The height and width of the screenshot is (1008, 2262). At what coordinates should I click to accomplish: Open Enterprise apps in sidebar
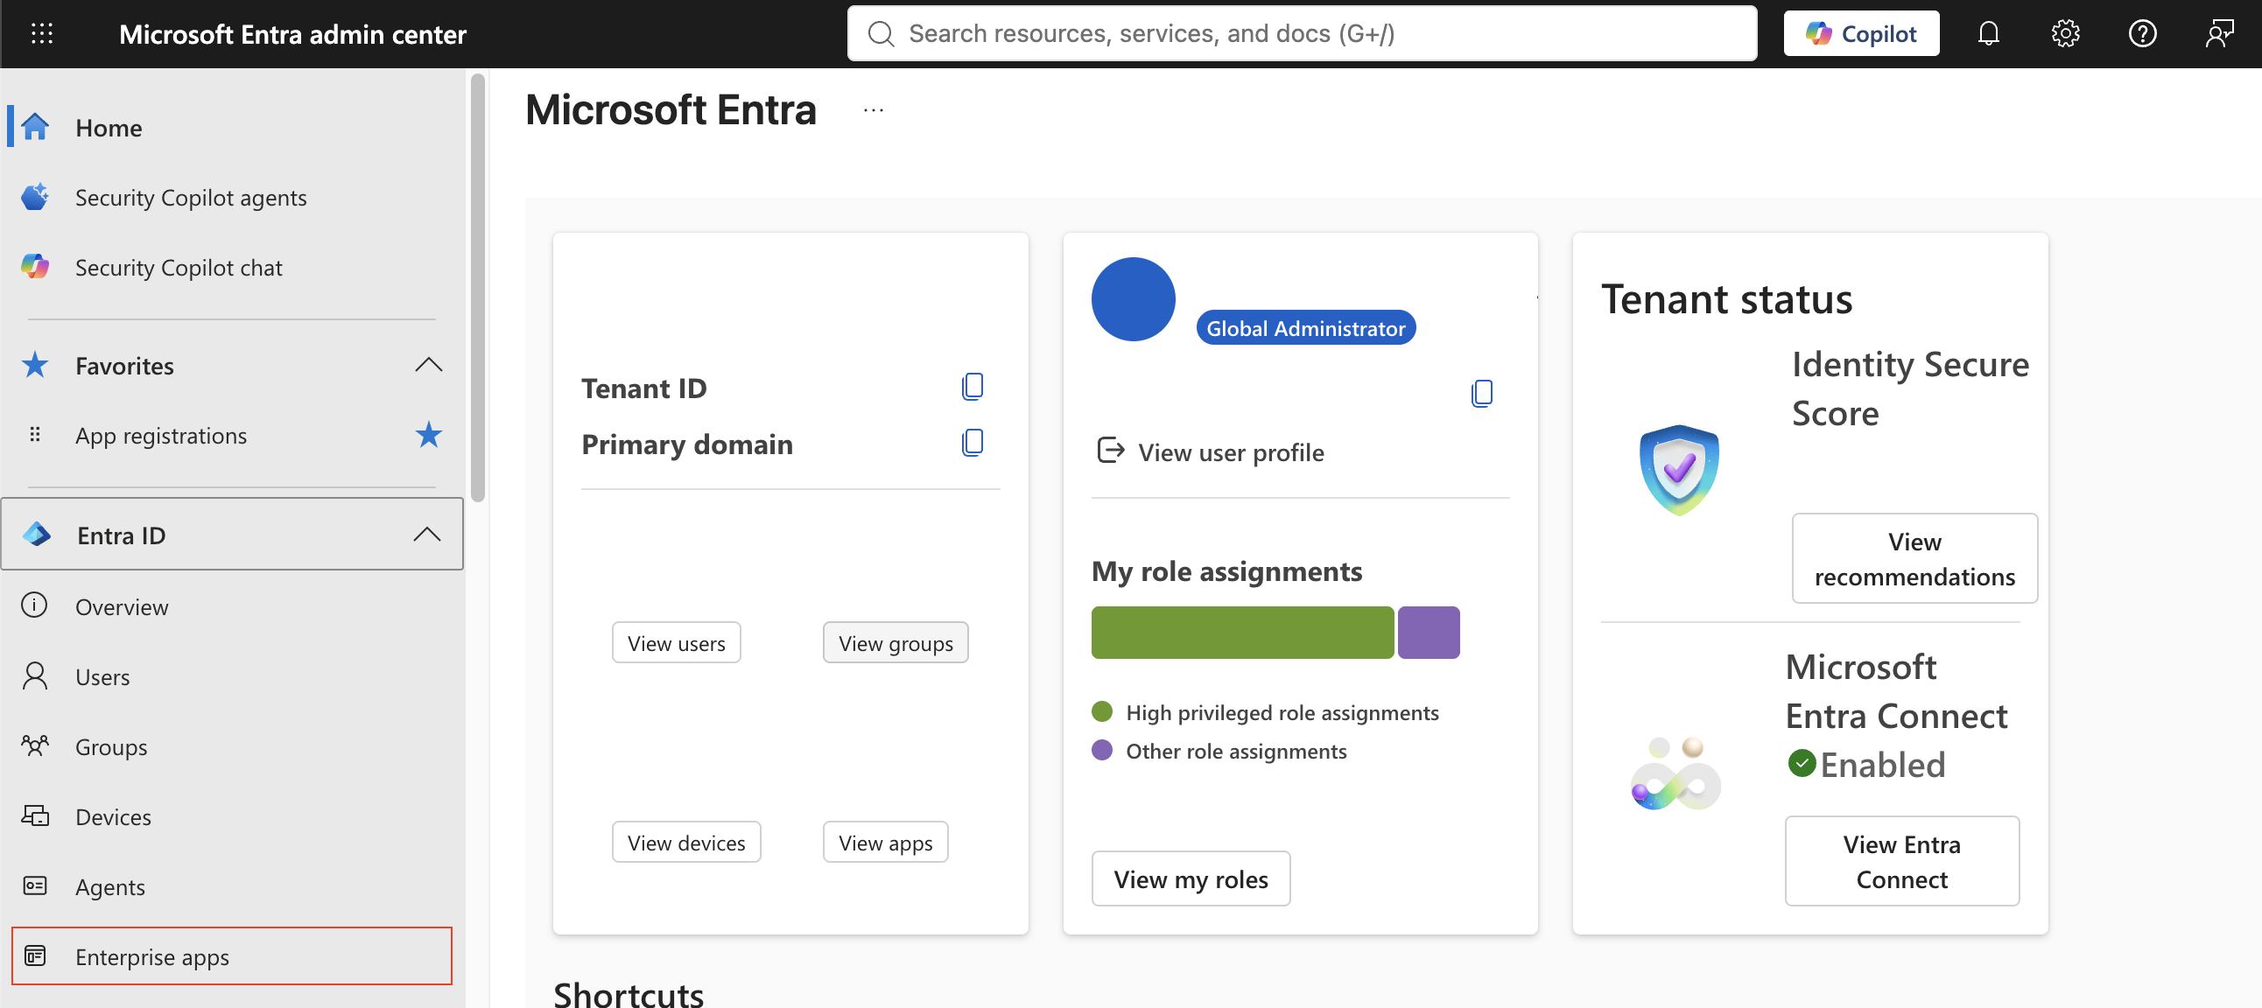[232, 956]
